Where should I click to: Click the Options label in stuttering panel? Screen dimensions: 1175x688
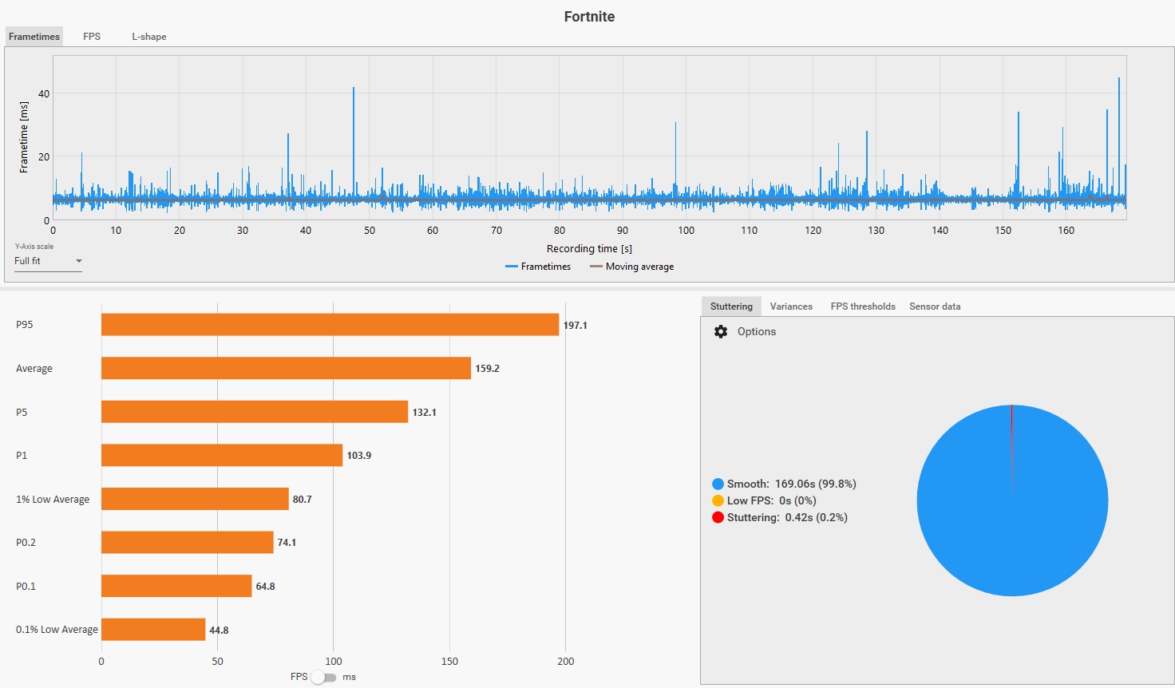coord(757,331)
